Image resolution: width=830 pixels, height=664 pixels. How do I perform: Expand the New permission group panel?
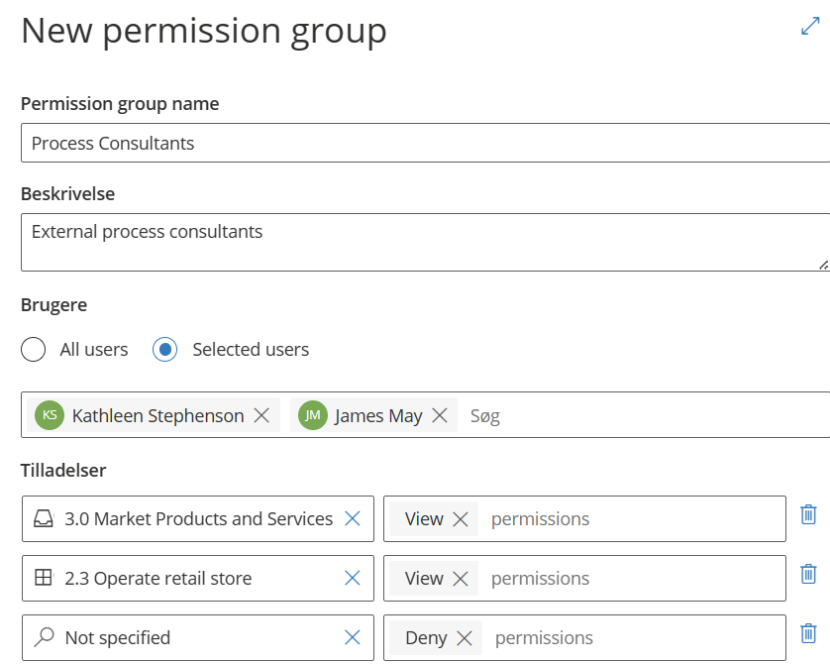pos(810,28)
